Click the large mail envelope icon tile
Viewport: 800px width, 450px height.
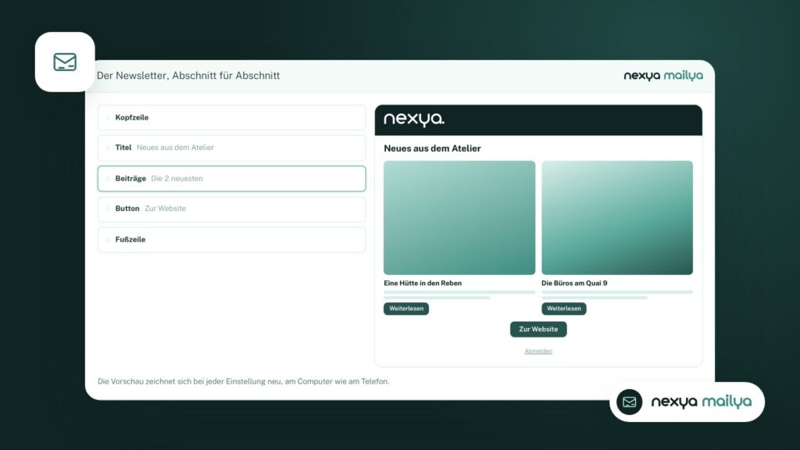tap(65, 62)
